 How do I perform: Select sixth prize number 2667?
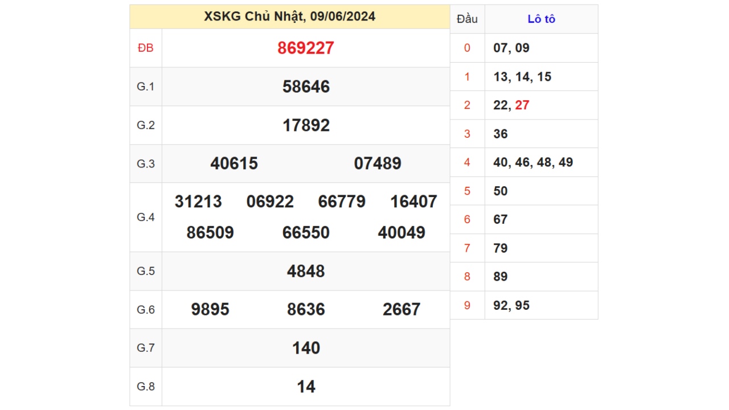click(402, 309)
